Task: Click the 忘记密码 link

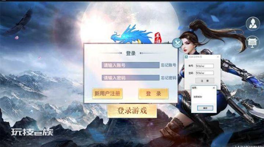Action: [x=169, y=78]
